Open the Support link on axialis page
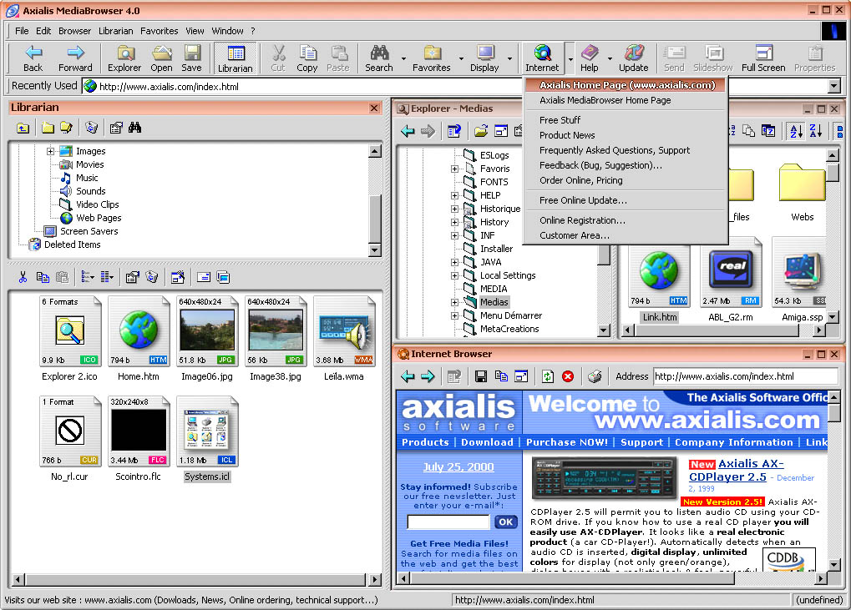851x610 pixels. pyautogui.click(x=641, y=442)
